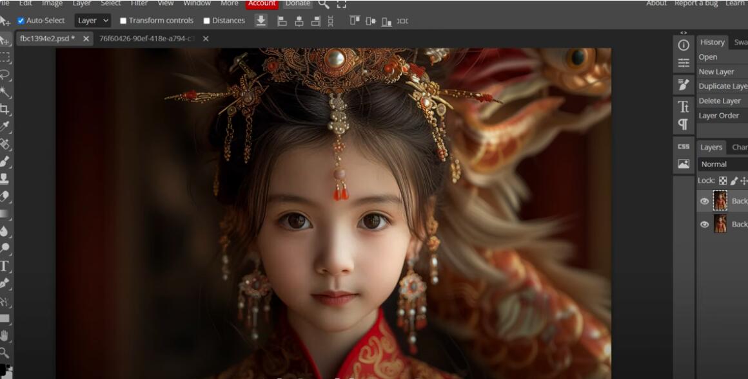Click the search magnifier in the top bar

pos(322,6)
